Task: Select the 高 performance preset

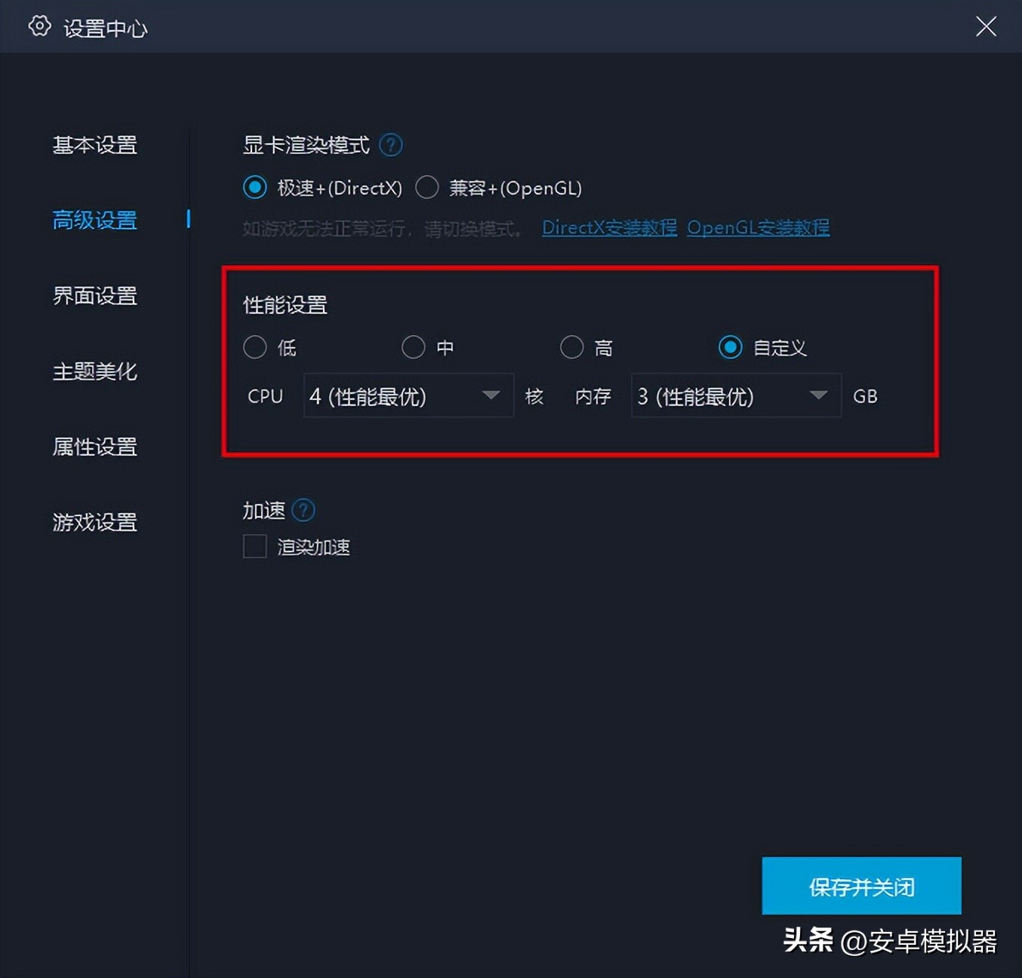Action: point(571,347)
